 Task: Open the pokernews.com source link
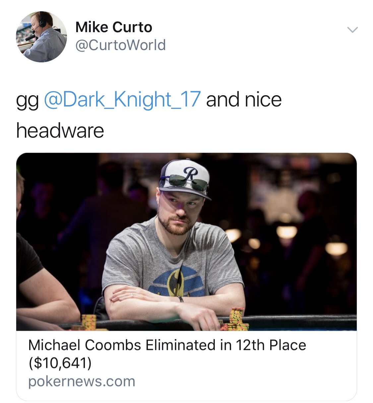82,381
